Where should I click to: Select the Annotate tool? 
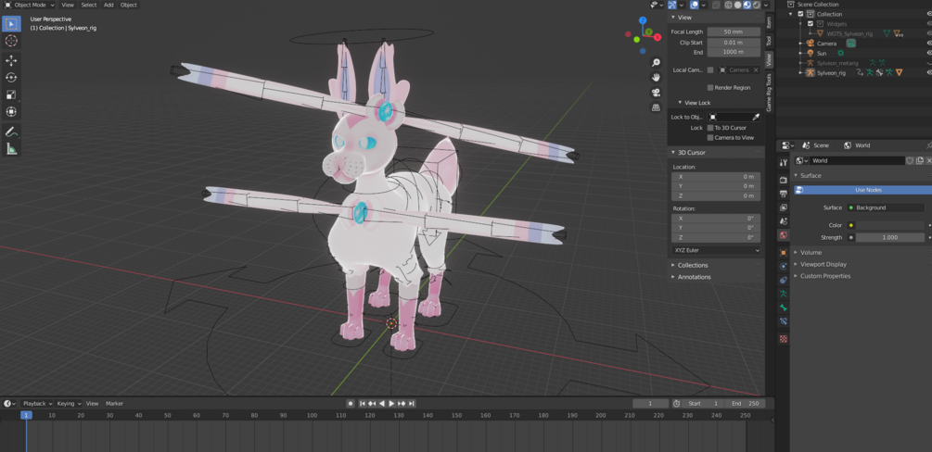tap(11, 132)
